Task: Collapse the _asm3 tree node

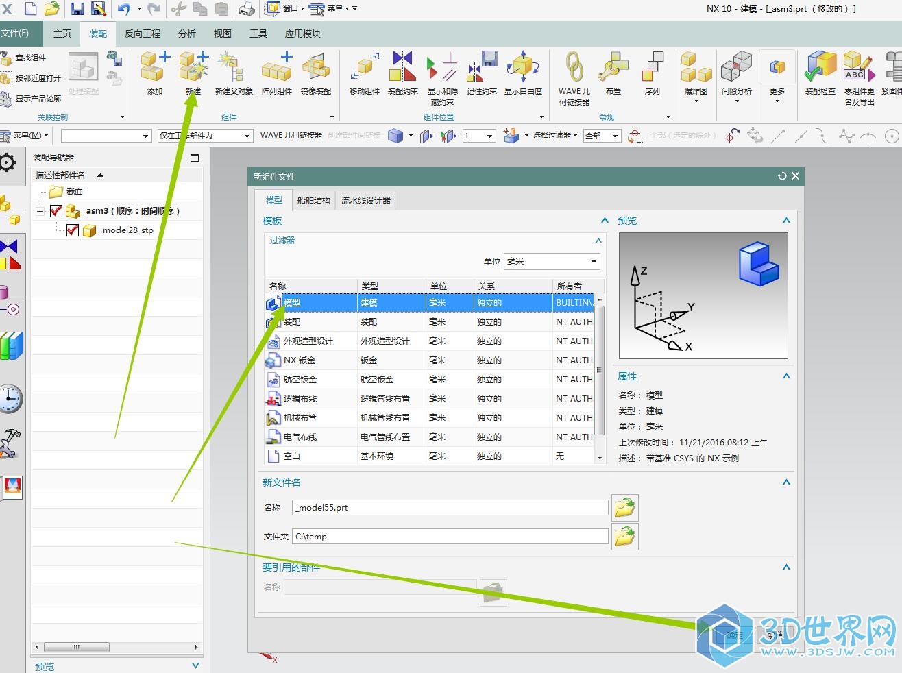Action: (40, 211)
